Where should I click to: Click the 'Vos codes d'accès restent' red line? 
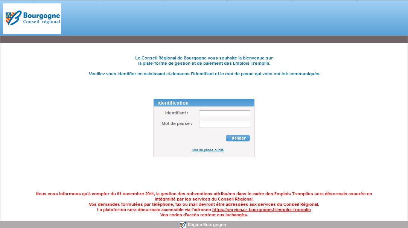[x=204, y=215]
